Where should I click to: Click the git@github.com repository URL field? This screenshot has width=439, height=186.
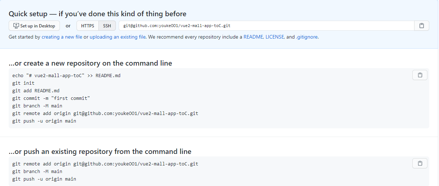pyautogui.click(x=266, y=26)
